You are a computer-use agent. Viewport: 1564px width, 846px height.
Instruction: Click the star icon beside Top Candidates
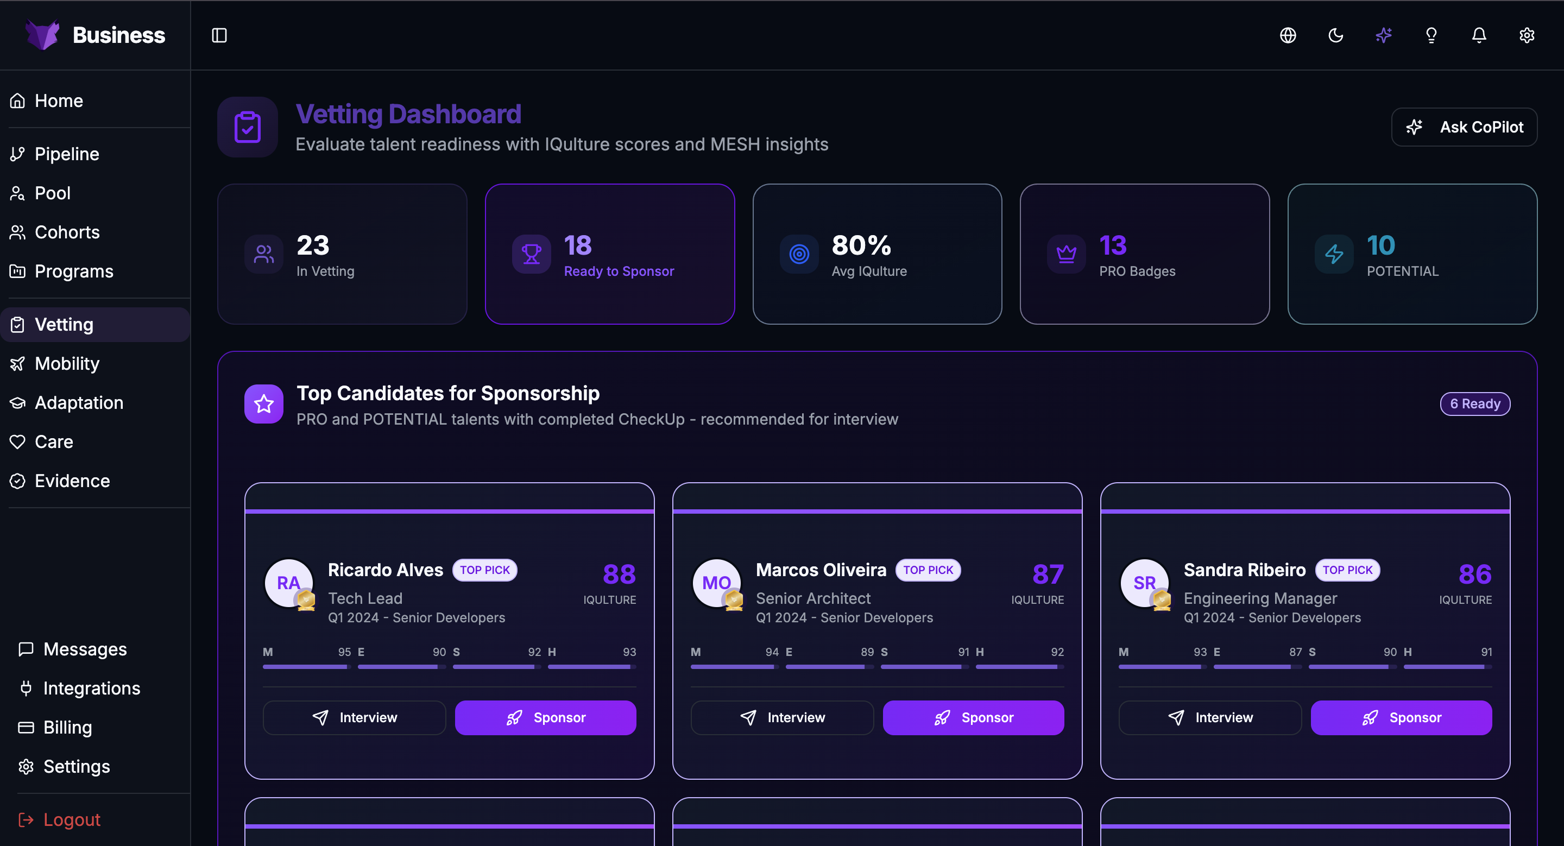[263, 403]
